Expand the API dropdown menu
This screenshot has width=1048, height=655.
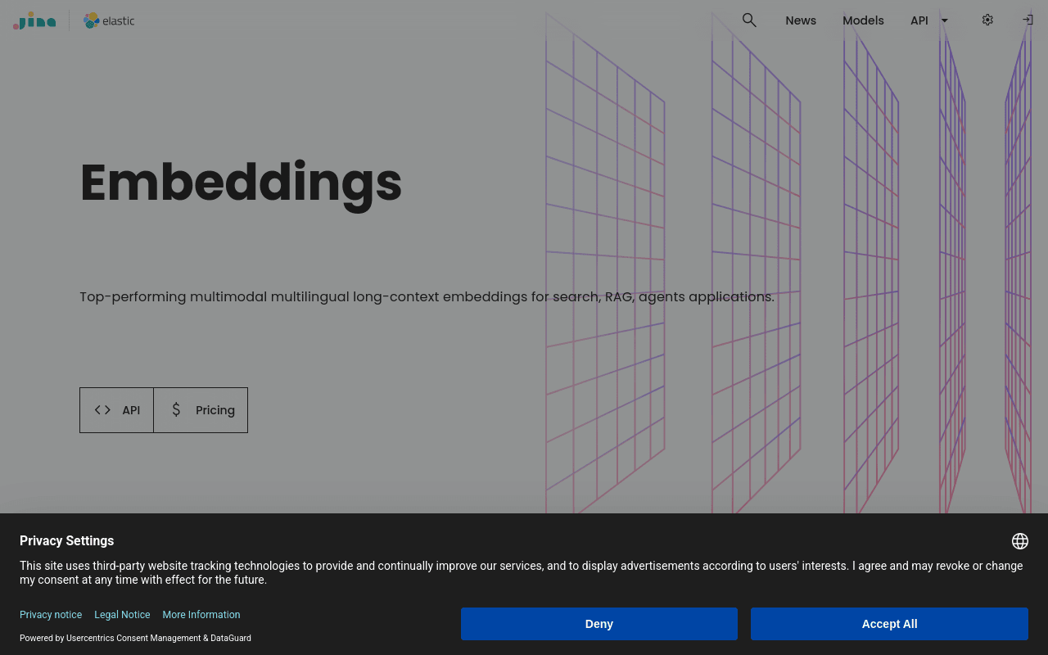click(x=929, y=20)
